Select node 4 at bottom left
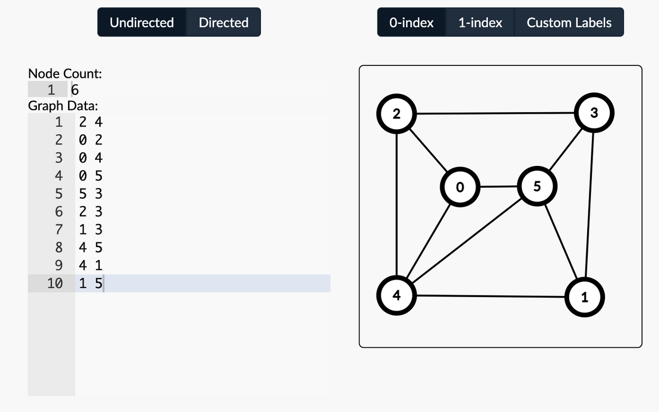Image resolution: width=659 pixels, height=412 pixels. pyautogui.click(x=397, y=296)
